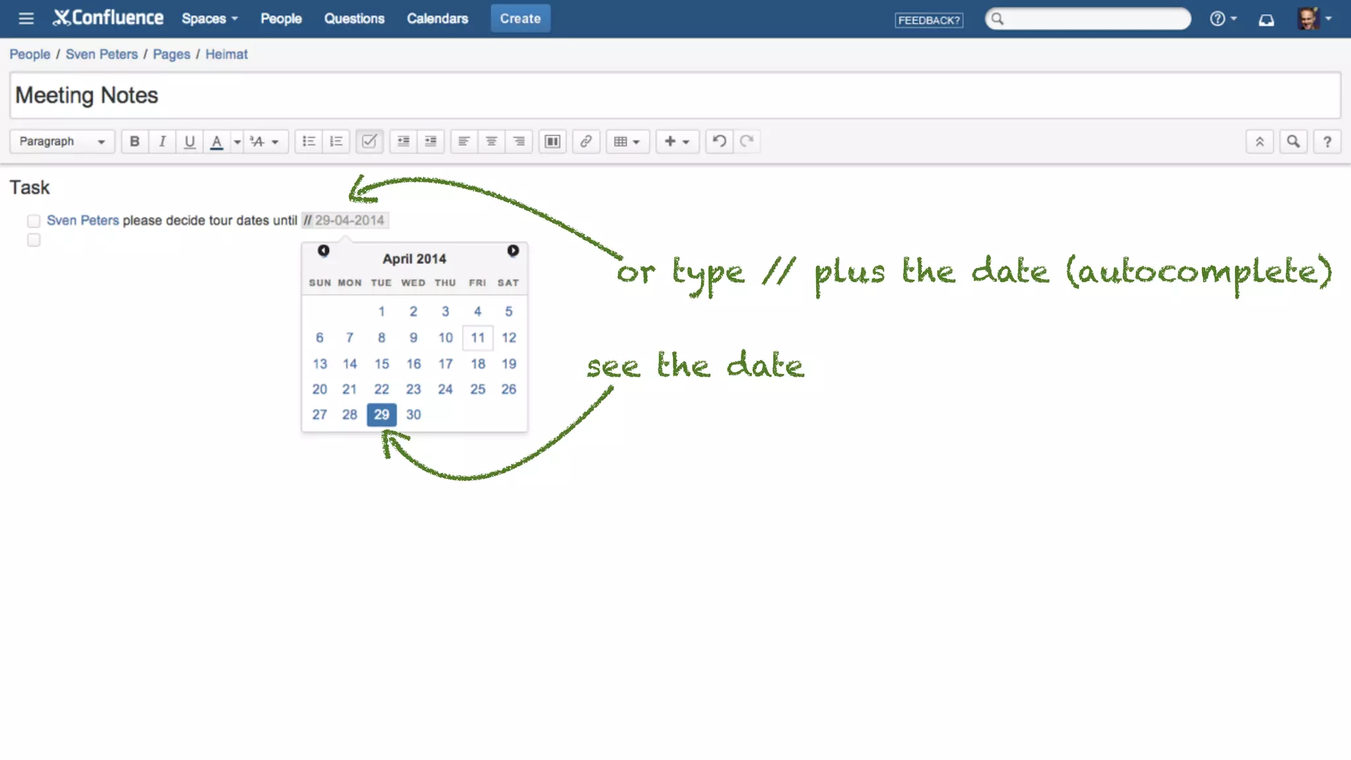Toggle the task list button
This screenshot has height=760, width=1351.
(x=369, y=141)
